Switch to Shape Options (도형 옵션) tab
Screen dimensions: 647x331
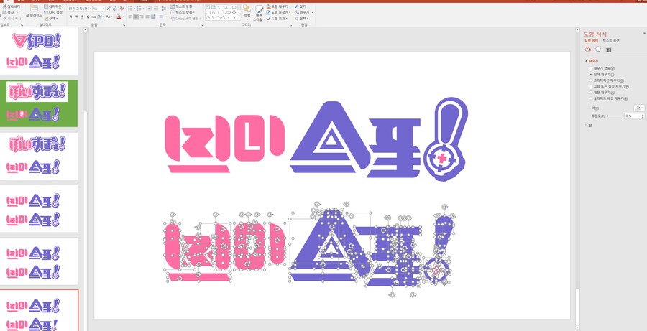coord(591,41)
